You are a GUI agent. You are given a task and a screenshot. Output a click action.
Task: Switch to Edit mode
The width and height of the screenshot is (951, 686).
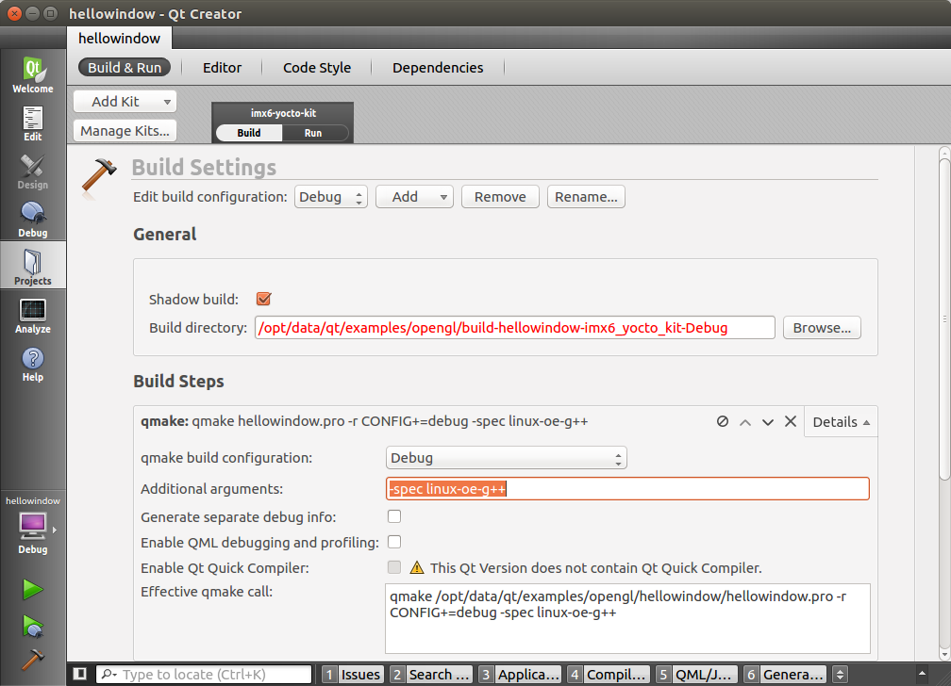tap(32, 123)
